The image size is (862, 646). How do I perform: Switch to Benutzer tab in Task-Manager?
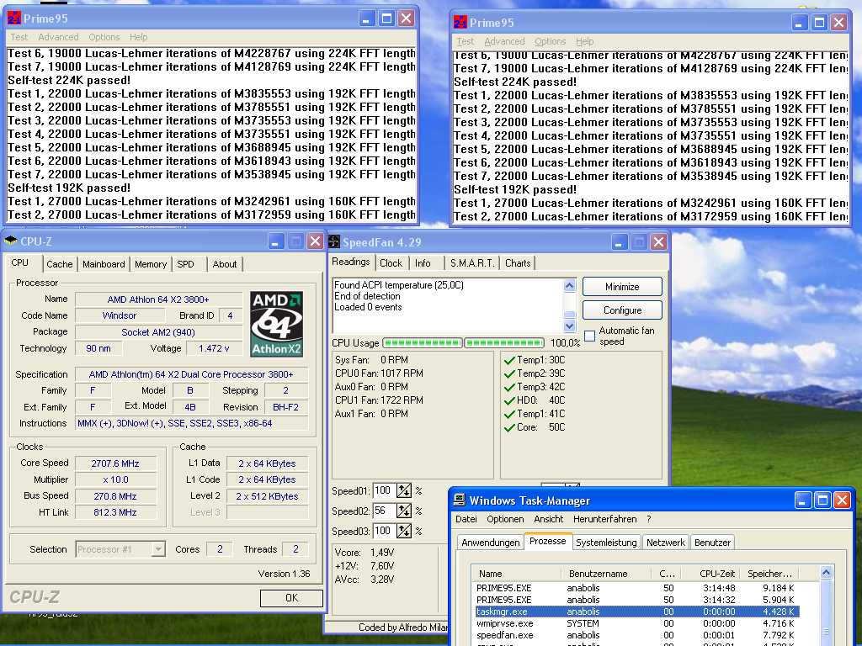pos(712,543)
